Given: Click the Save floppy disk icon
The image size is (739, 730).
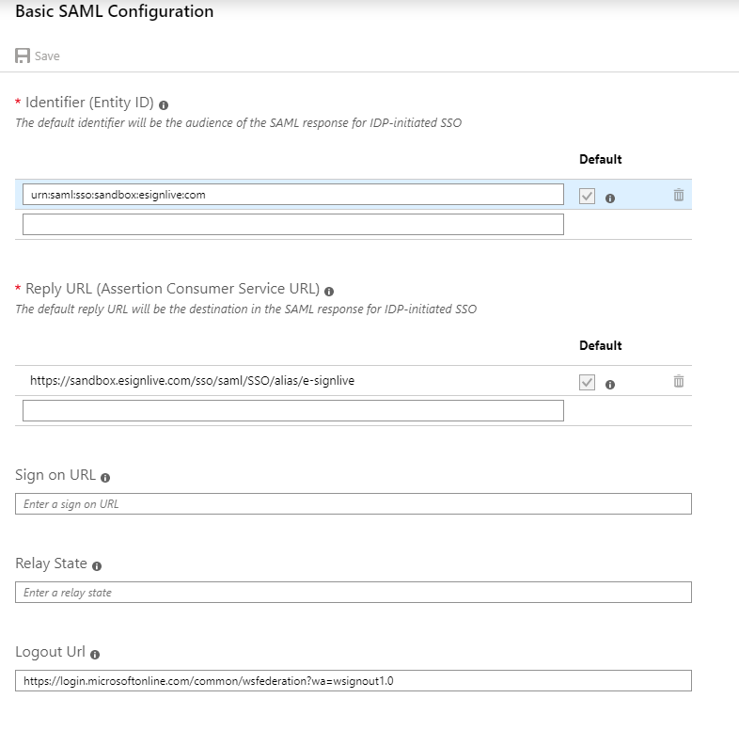Looking at the screenshot, I should 23,56.
